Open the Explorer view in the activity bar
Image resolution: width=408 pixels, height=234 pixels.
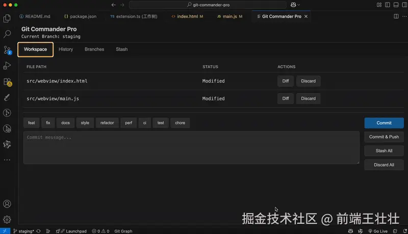[x=7, y=18]
